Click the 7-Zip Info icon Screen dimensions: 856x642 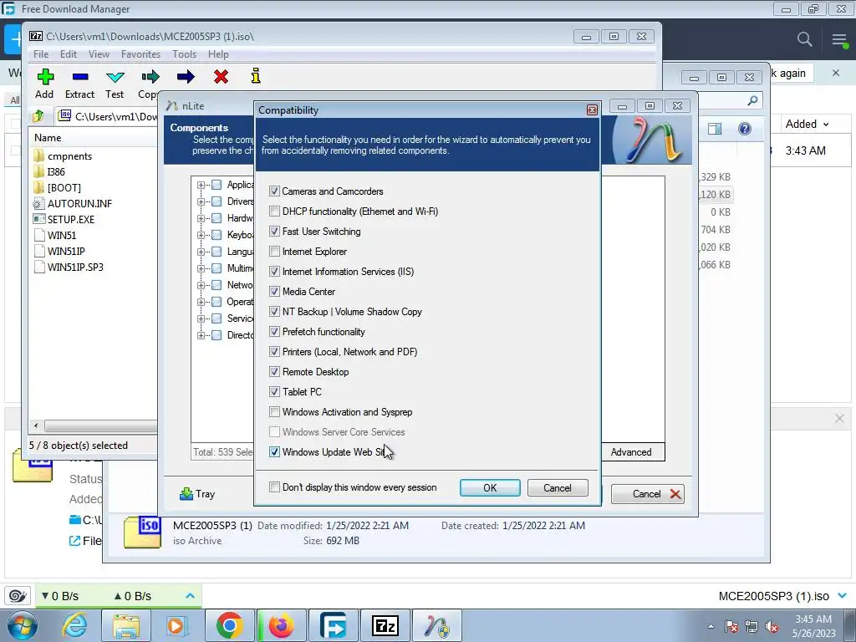point(256,77)
